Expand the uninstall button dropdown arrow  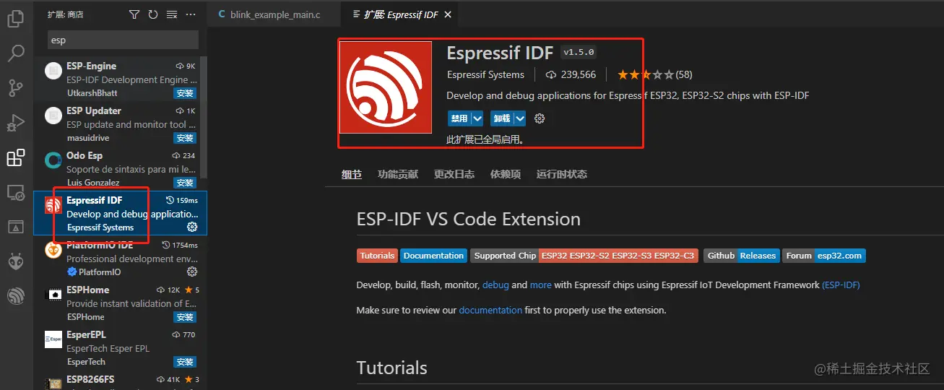point(520,118)
